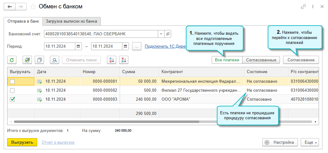Switch to Загрузка выписки из банка tab
The image size is (328, 153).
coord(72,21)
